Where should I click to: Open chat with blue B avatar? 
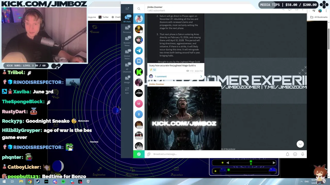tap(139, 114)
